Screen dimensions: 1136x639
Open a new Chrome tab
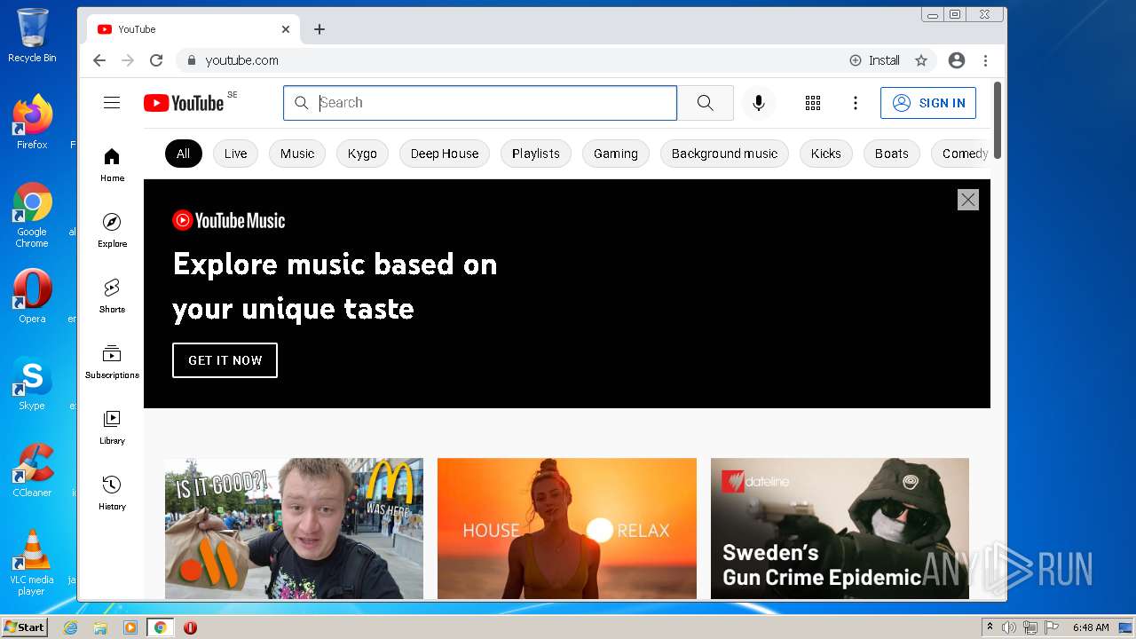click(x=319, y=29)
